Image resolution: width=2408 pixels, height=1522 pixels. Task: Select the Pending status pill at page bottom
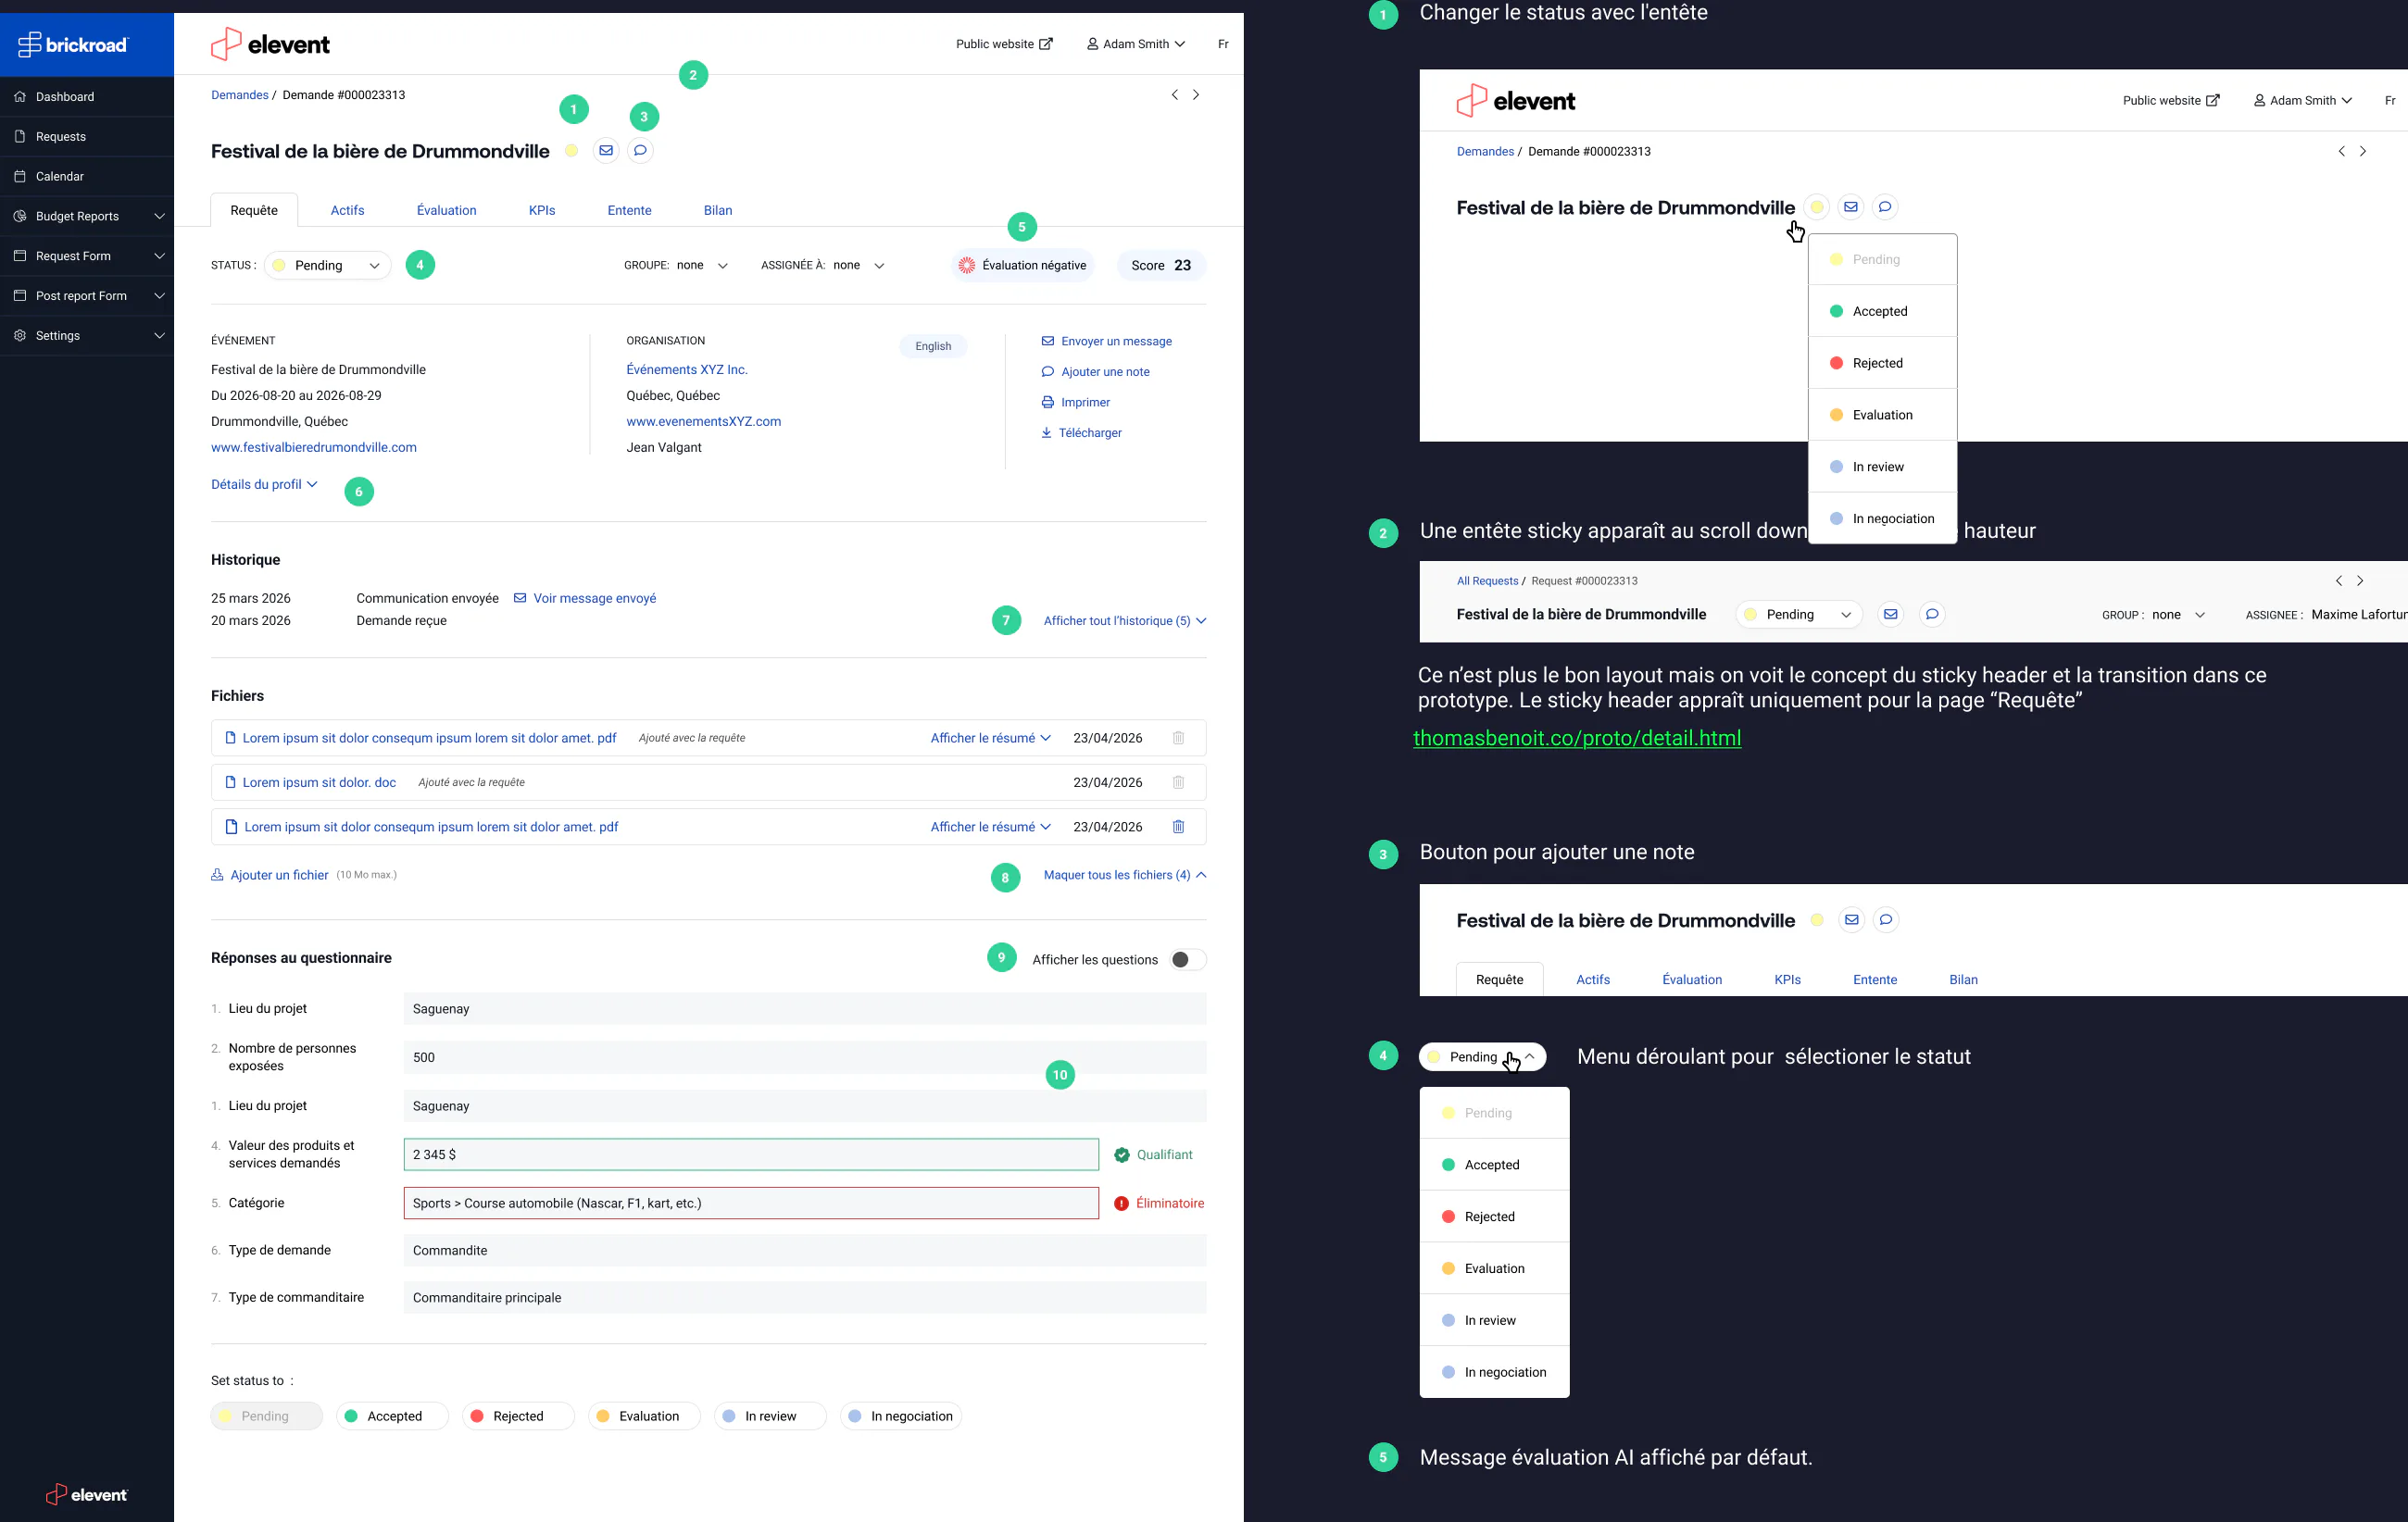coord(266,1417)
